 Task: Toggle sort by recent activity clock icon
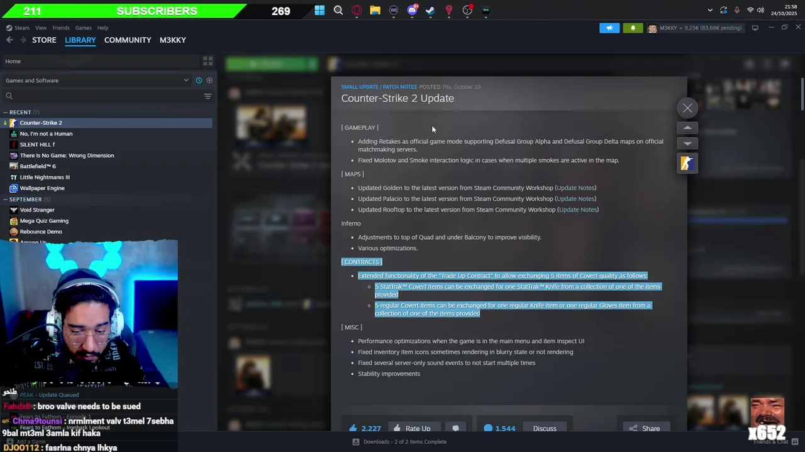tap(199, 80)
